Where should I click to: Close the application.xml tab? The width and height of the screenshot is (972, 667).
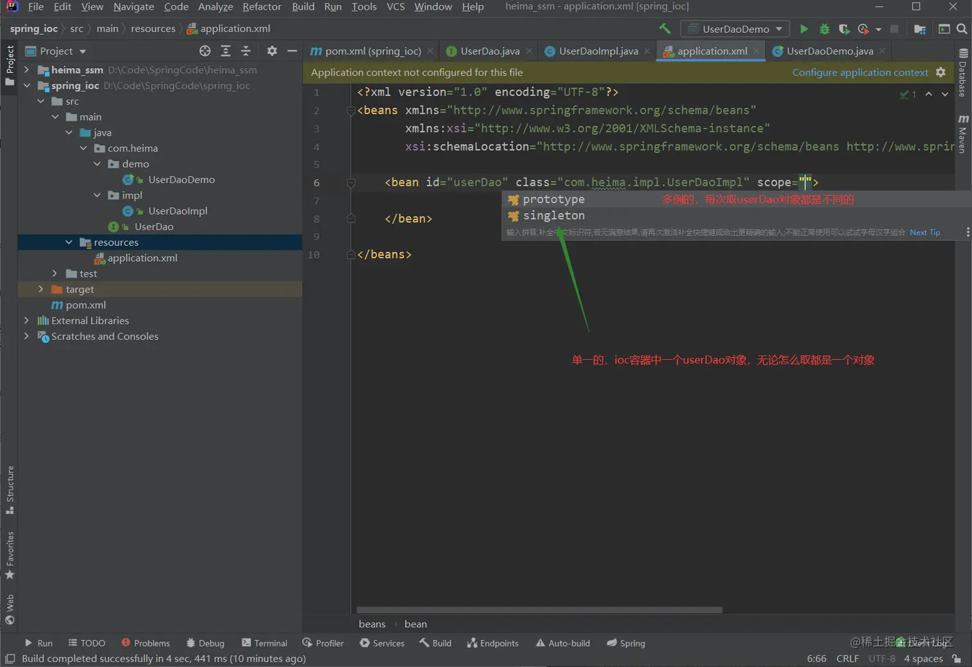756,51
